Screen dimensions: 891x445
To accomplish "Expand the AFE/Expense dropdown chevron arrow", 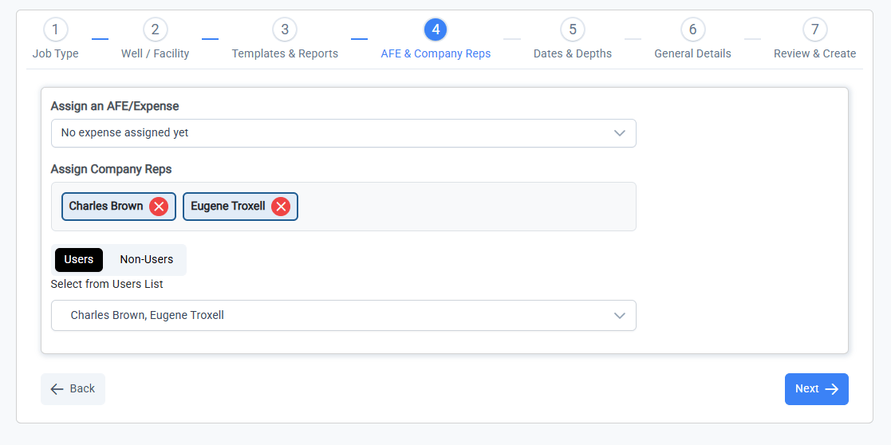I will pos(620,133).
